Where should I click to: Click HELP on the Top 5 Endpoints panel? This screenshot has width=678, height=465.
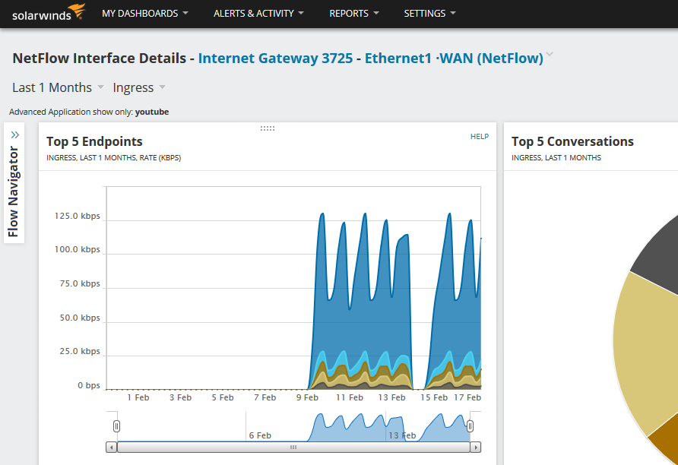[x=479, y=137]
